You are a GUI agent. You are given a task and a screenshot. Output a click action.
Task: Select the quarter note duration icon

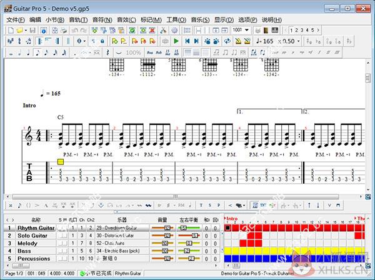[x=29, y=53]
